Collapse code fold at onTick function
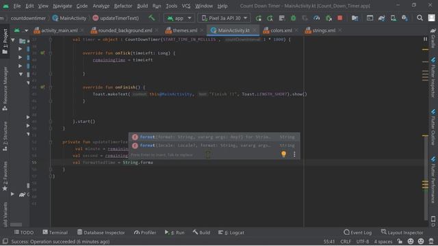The image size is (438, 246). pos(51,53)
